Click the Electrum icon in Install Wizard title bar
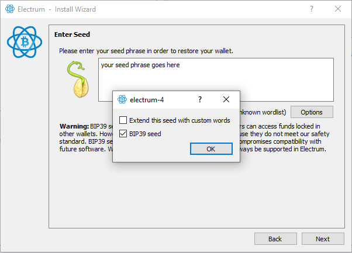The image size is (352, 253). point(10,9)
